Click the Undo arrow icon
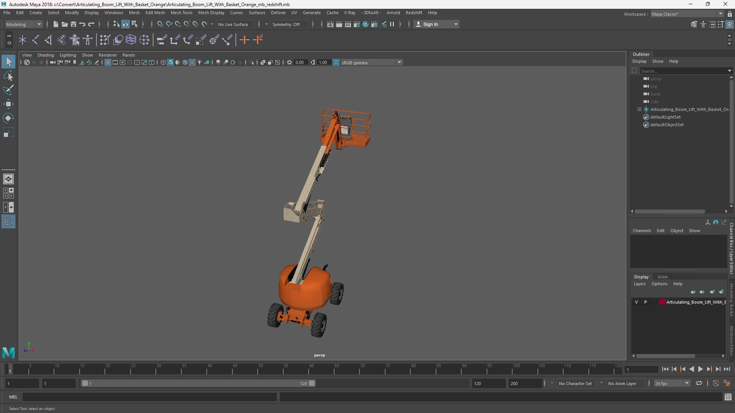 82,24
